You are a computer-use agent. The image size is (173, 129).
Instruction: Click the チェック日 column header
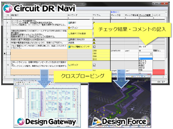[117, 15]
